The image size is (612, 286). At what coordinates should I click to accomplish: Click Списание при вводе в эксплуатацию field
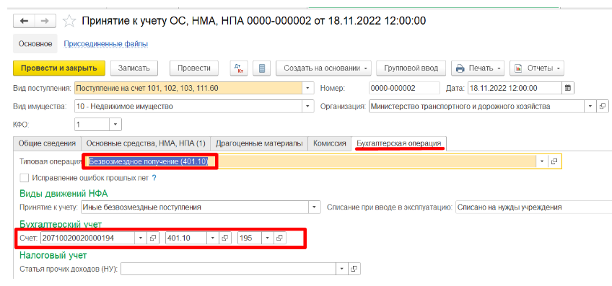click(533, 207)
